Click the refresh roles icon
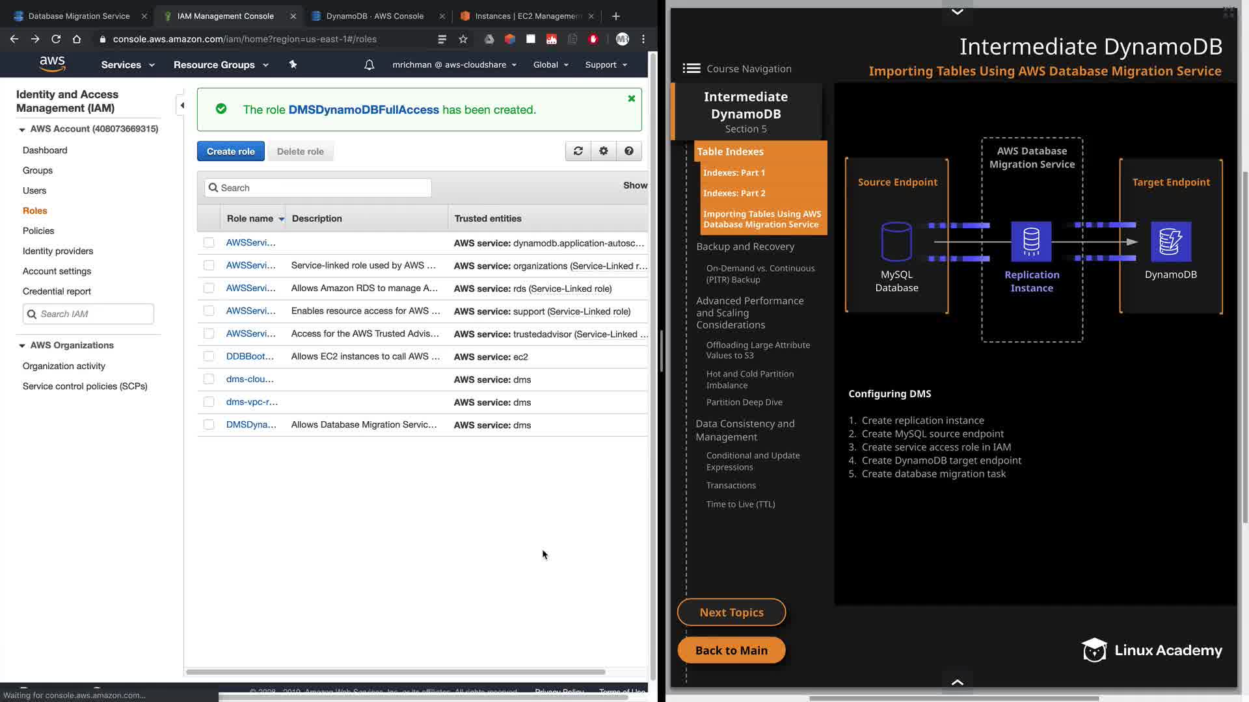 [x=578, y=151]
